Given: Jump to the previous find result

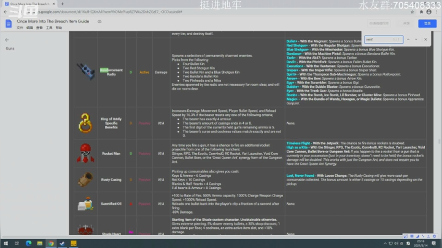Looking at the screenshot, I should click(408, 40).
